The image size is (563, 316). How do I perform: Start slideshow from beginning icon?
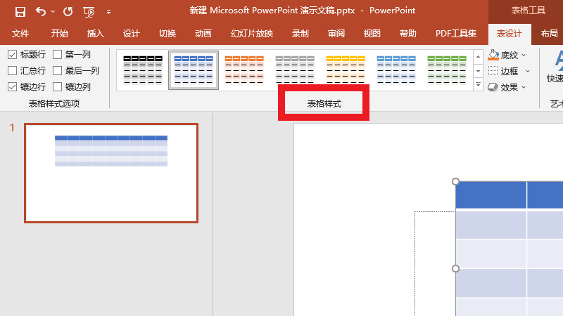pos(89,11)
